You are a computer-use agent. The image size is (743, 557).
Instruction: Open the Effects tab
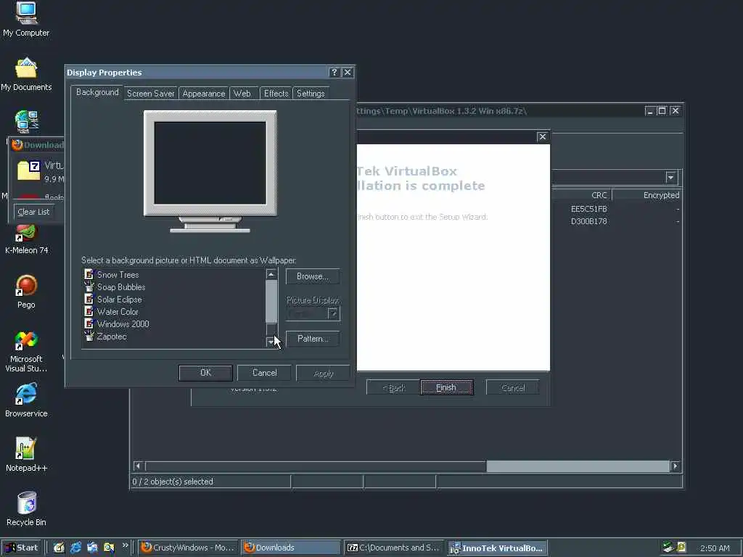pos(276,94)
